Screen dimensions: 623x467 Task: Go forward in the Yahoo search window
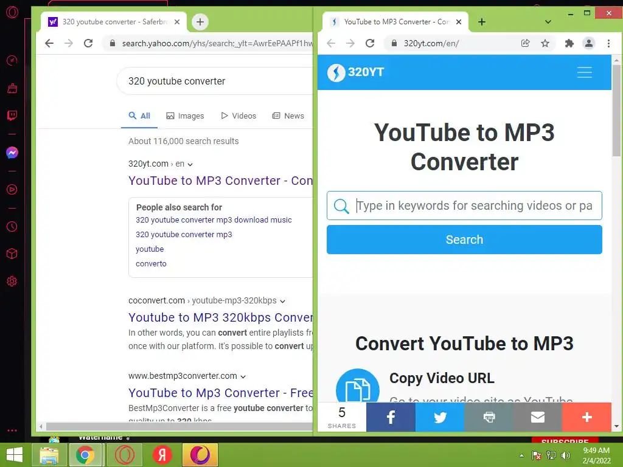[x=69, y=43]
